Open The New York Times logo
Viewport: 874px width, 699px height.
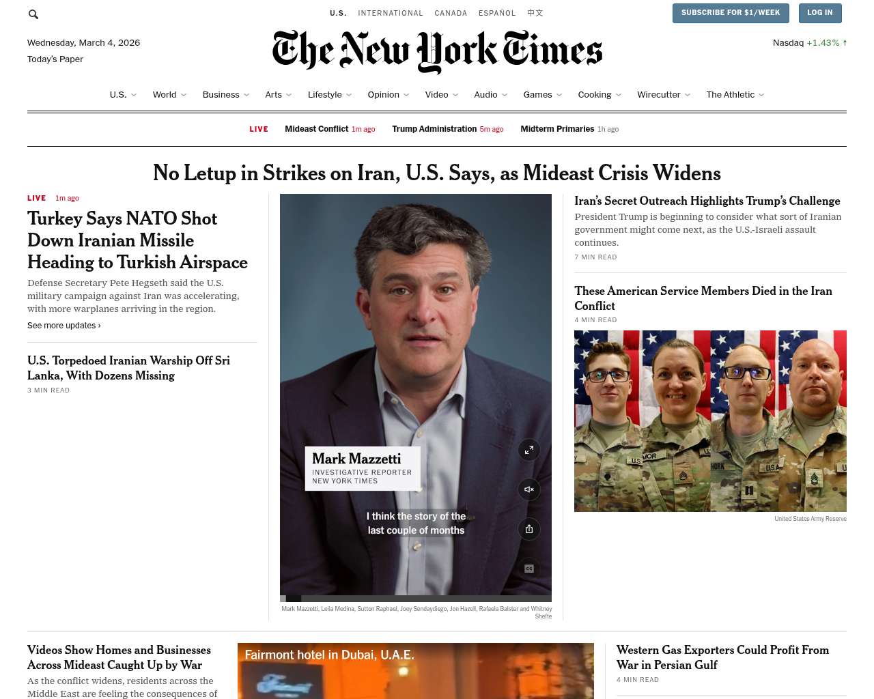pyautogui.click(x=437, y=51)
